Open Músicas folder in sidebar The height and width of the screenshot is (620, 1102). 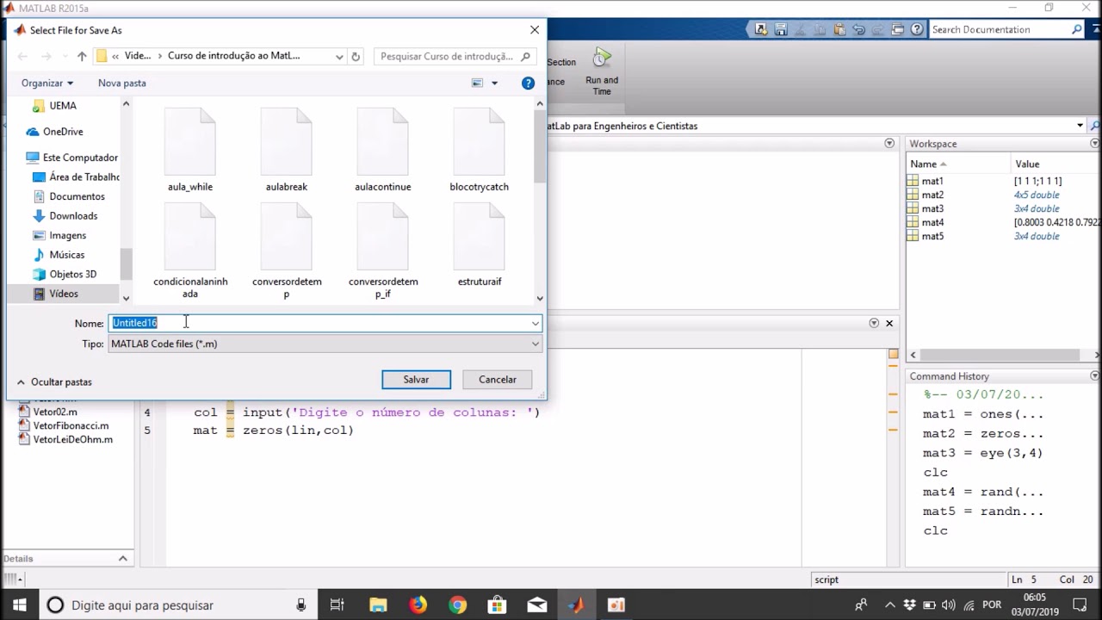(66, 255)
